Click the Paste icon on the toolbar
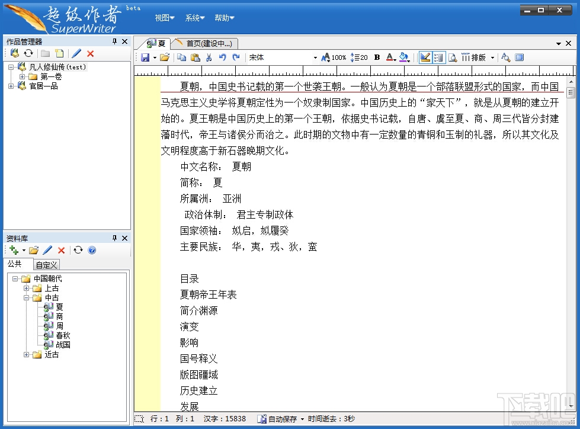Viewport: 580px width, 429px height. pos(195,57)
